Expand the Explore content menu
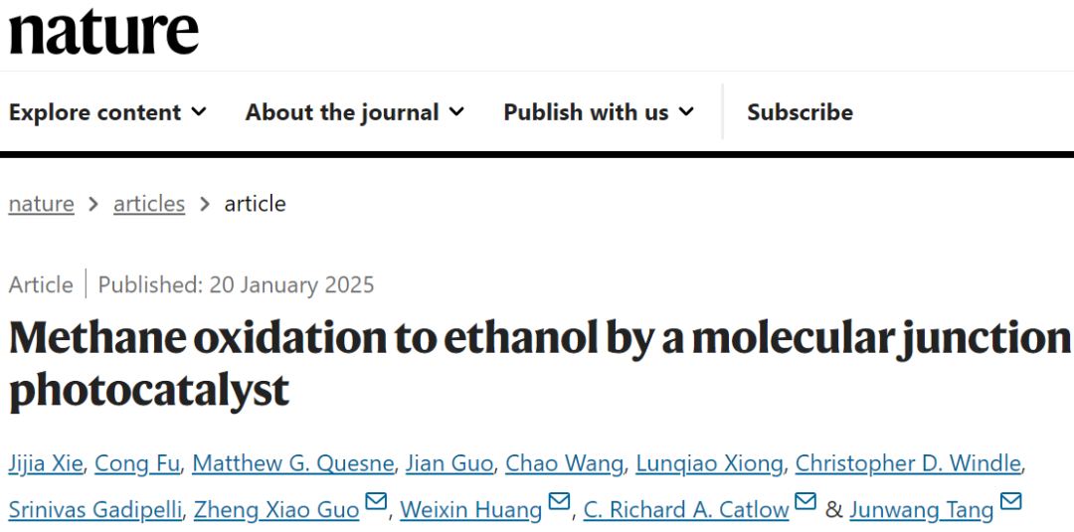1074x532 pixels. [107, 112]
